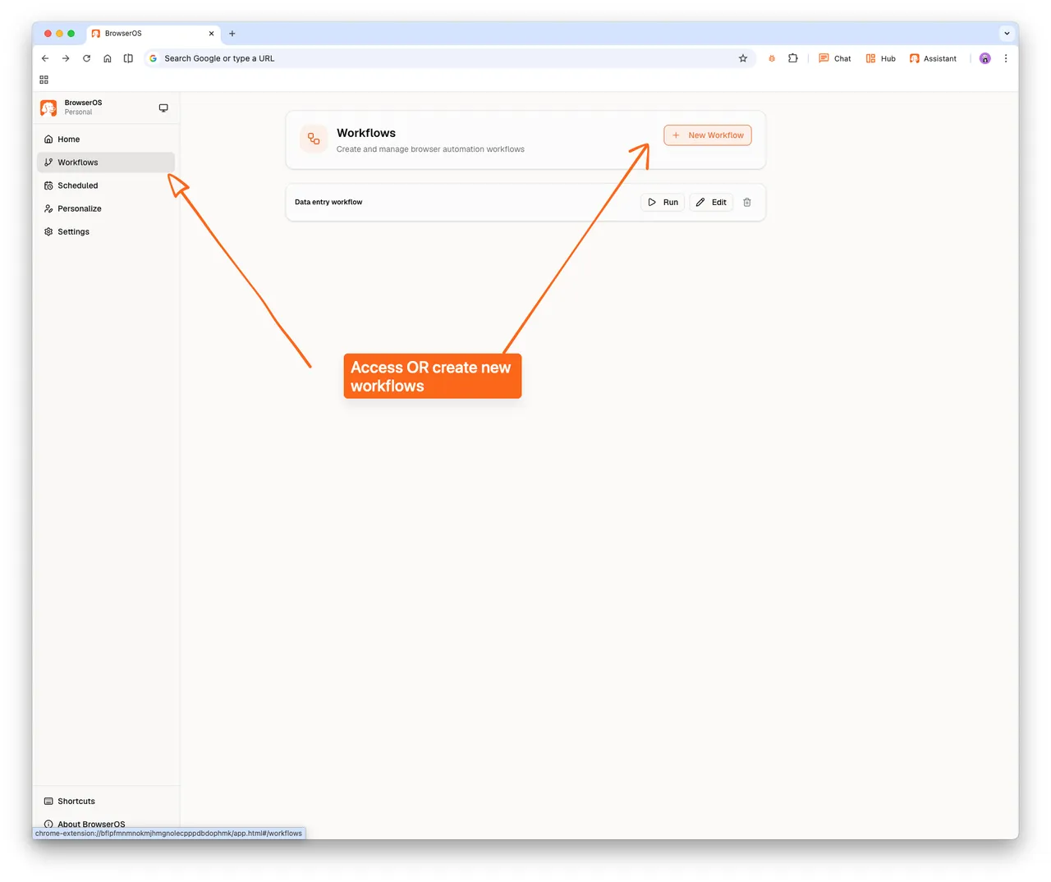Viewport: 1051px width, 882px height.
Task: Open the profile avatar menu
Action: point(985,58)
